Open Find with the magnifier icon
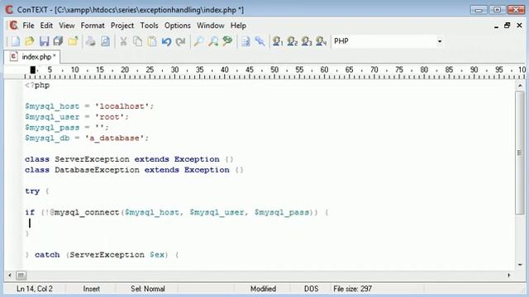Screen dimensions: 529x297 tap(198, 41)
